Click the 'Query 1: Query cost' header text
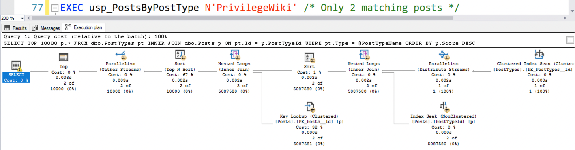This screenshot has width=575, height=150. coord(85,36)
